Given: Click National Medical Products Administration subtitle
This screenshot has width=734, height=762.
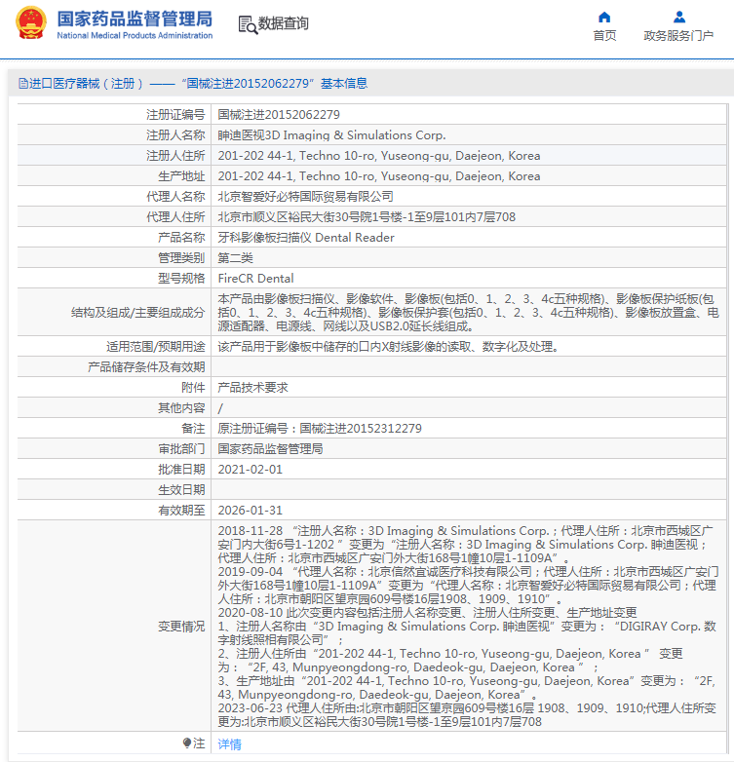Looking at the screenshot, I should (x=135, y=35).
